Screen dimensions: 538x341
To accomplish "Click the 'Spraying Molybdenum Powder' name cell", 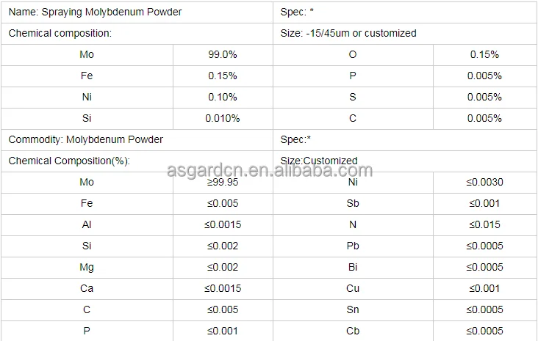I will click(95, 12).
